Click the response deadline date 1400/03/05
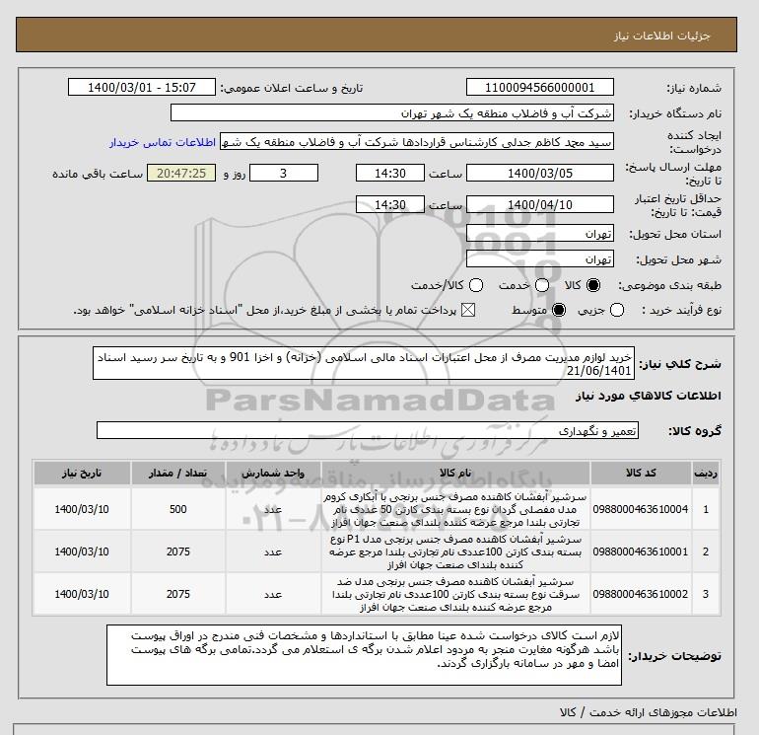This screenshot has width=759, height=735. [540, 173]
